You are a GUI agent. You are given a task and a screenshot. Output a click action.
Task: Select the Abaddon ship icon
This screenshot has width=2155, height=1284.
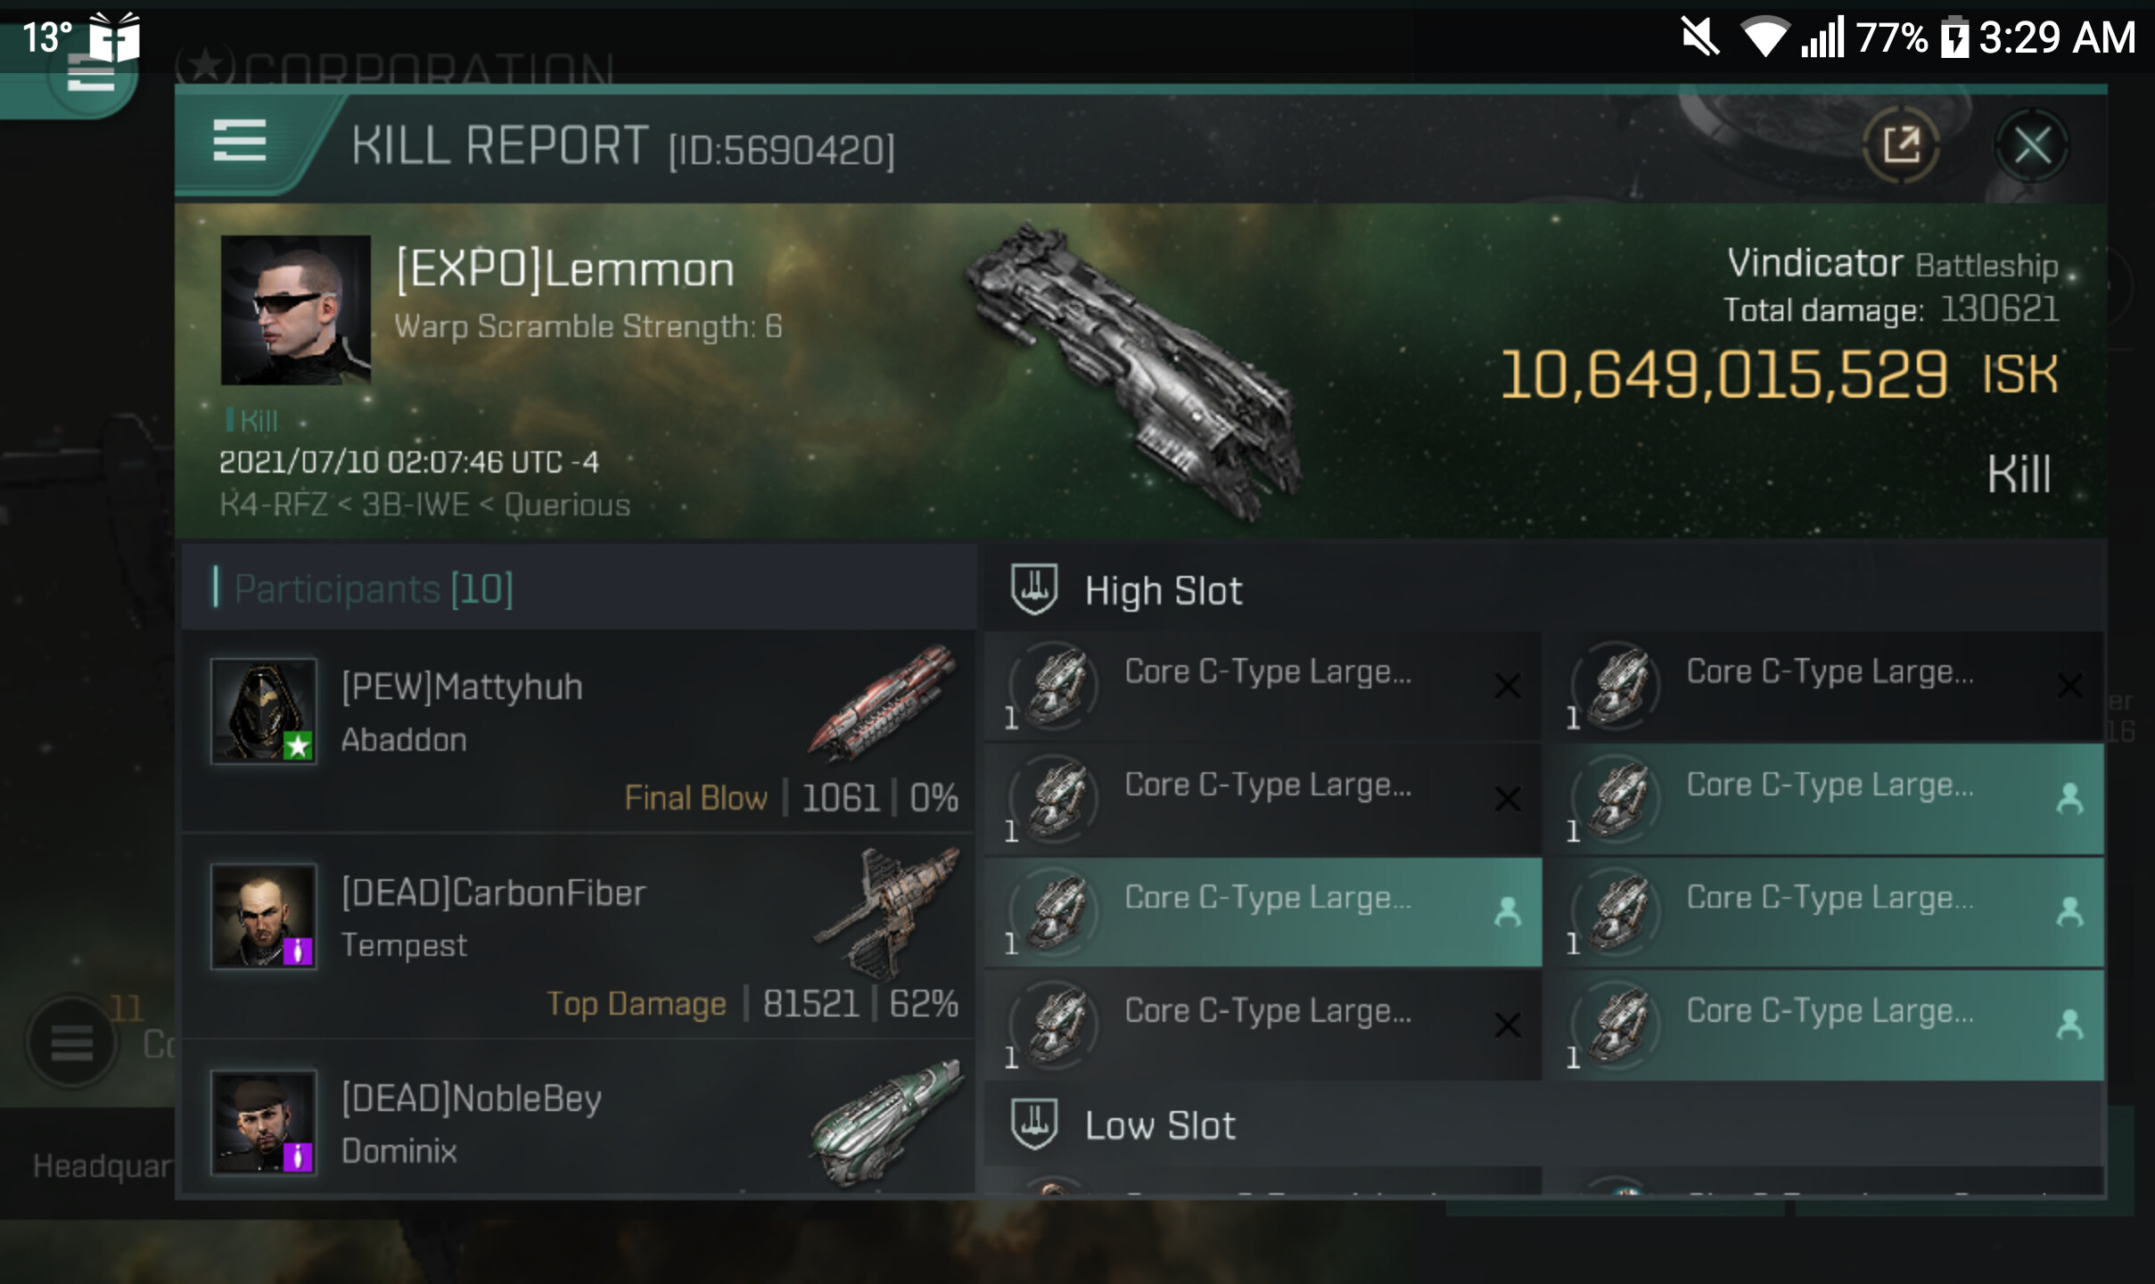pyautogui.click(x=883, y=704)
